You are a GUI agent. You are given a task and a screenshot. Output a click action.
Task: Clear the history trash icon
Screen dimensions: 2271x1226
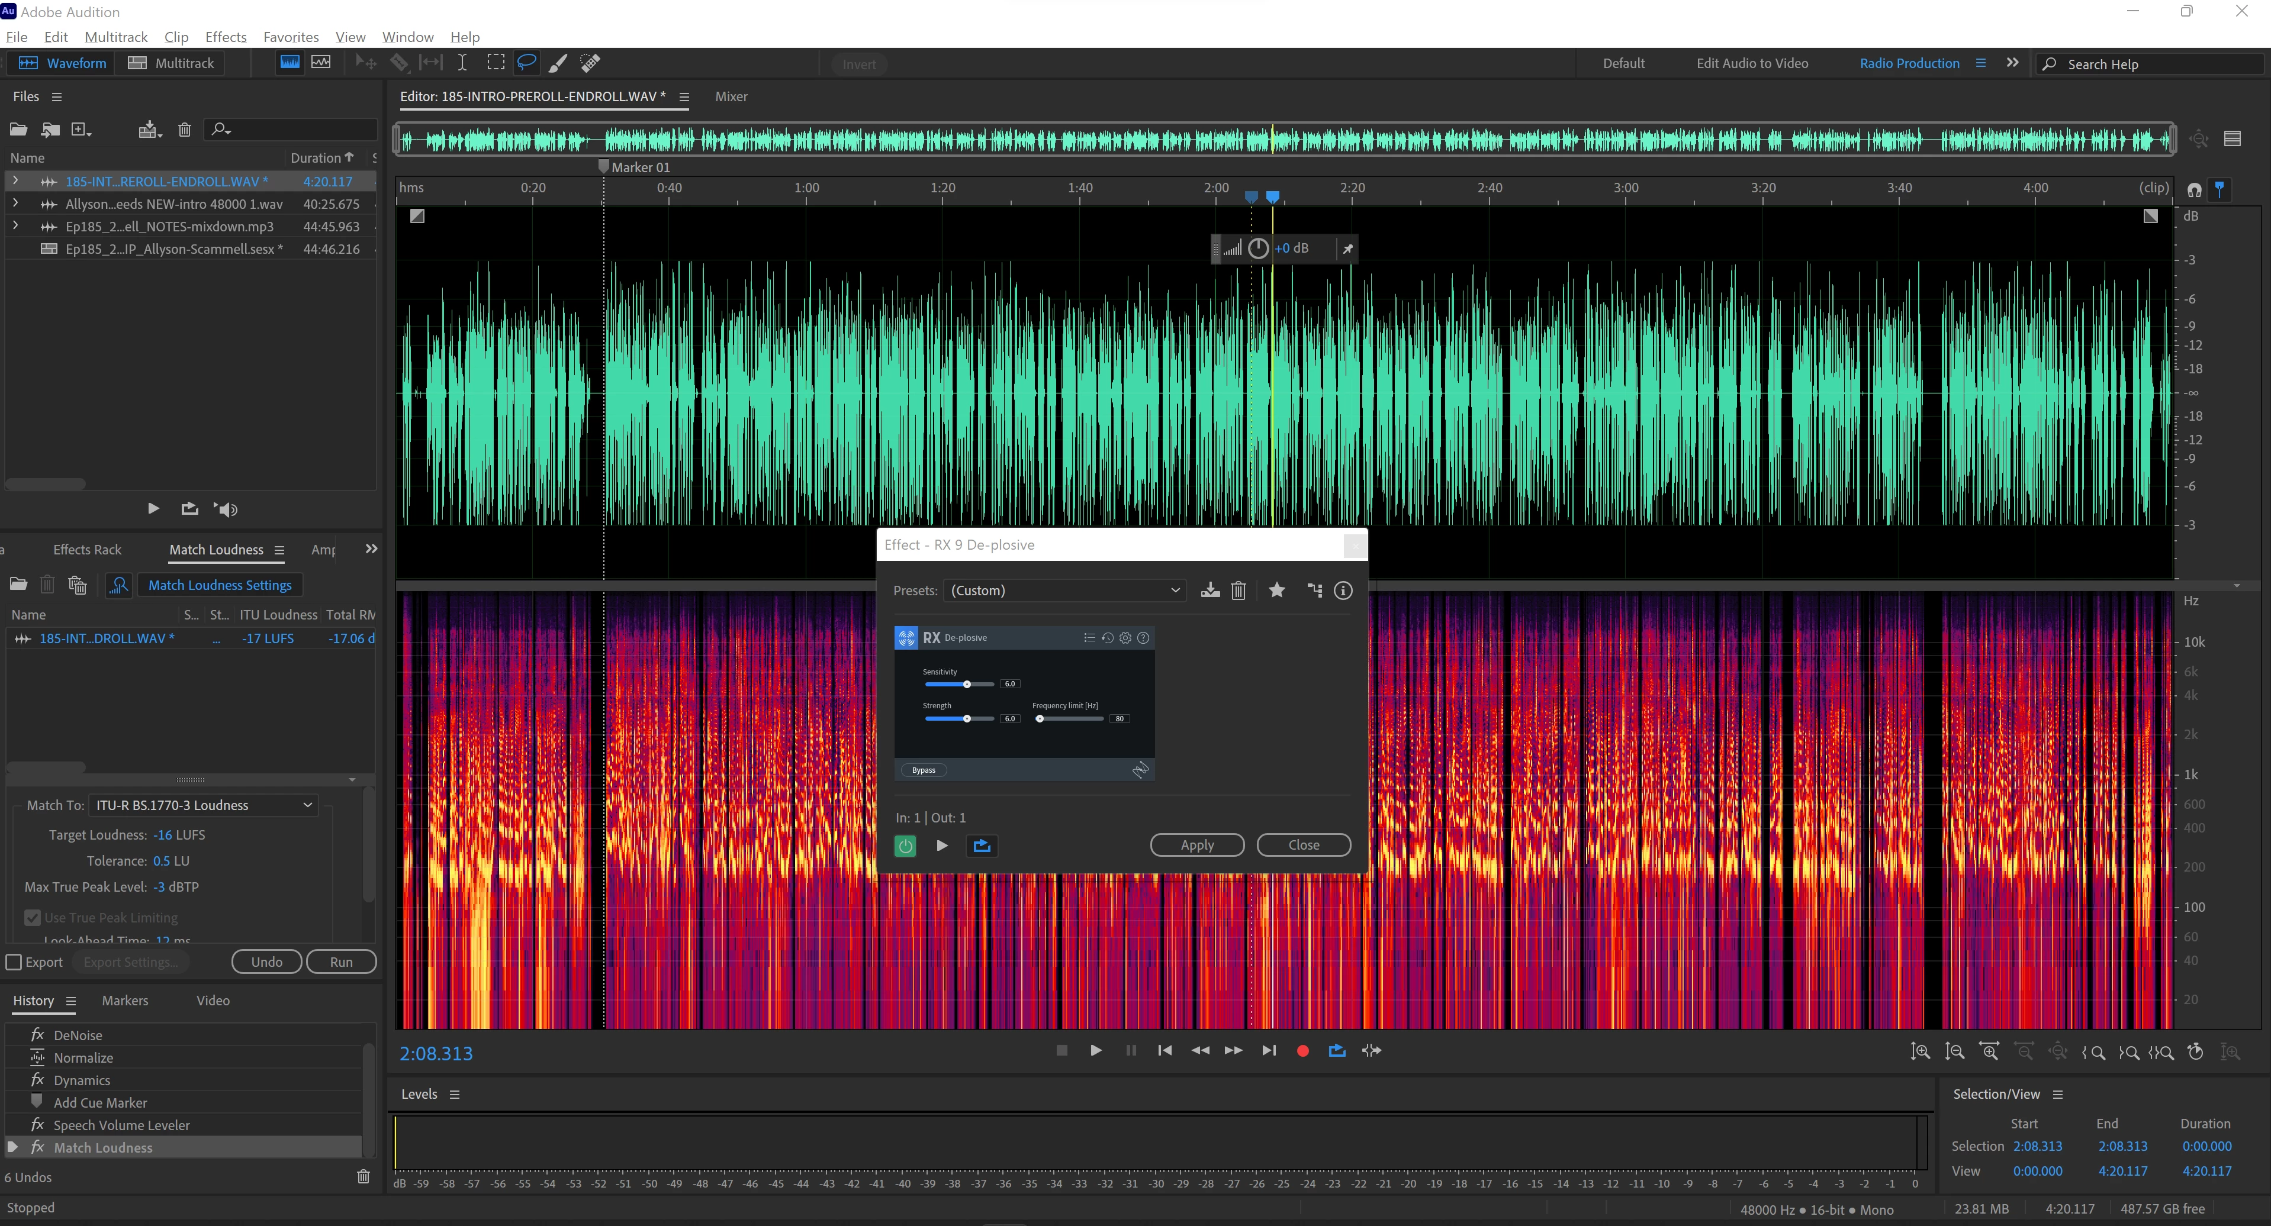tap(364, 1177)
